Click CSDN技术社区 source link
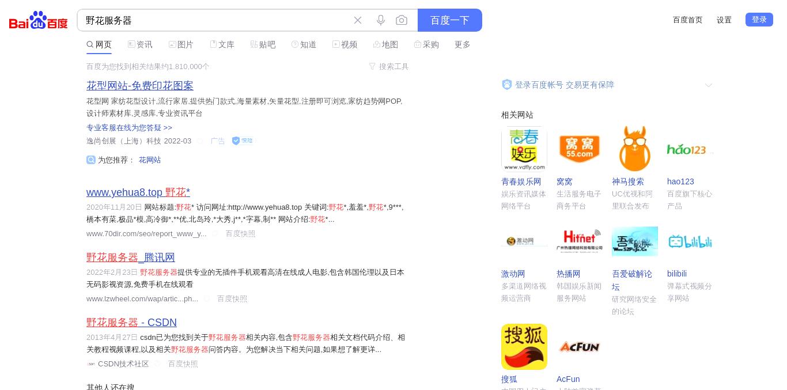Viewport: 787px width, 390px height. click(x=123, y=364)
